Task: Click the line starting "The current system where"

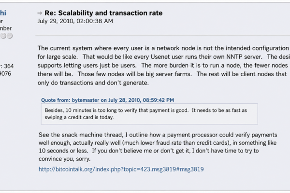Action: click(x=163, y=48)
